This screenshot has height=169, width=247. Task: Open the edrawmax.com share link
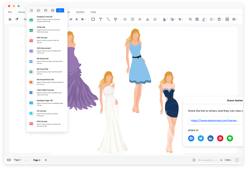214,121
